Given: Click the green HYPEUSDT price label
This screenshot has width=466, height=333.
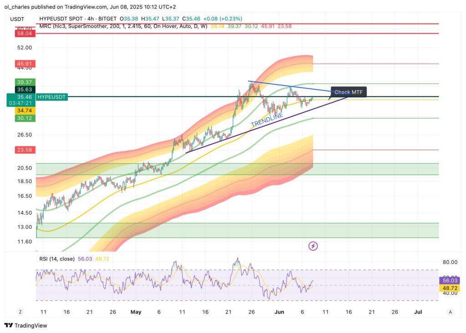Looking at the screenshot, I should [x=51, y=97].
